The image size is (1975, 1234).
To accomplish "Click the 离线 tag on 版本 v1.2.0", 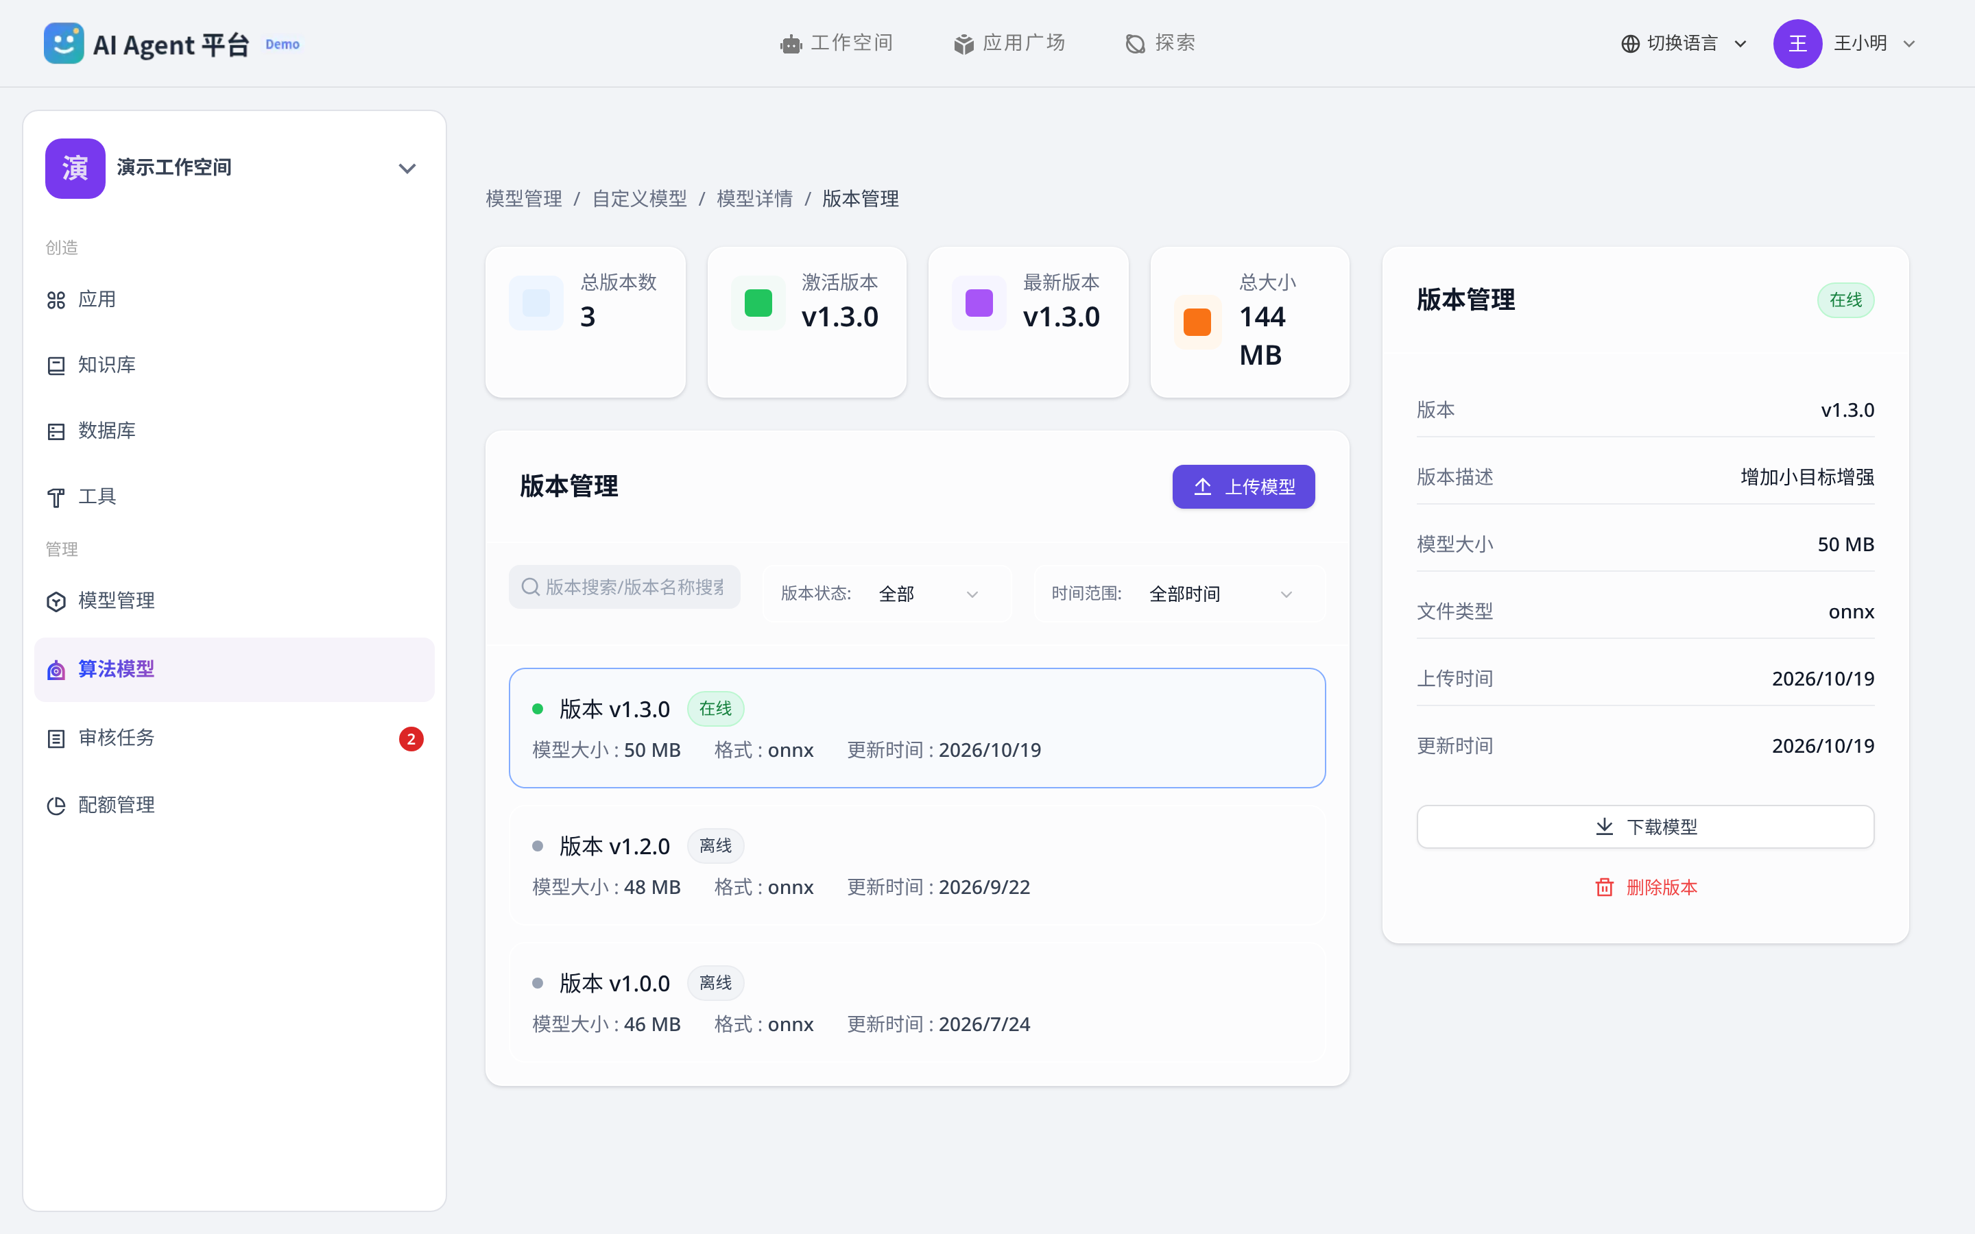I will tap(715, 845).
